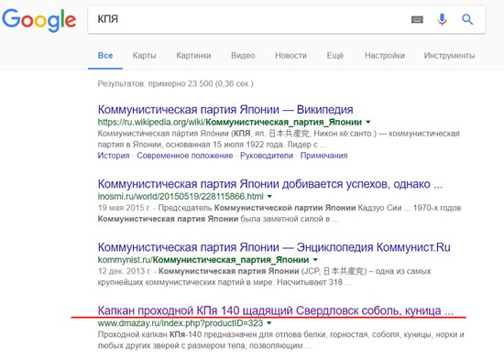The image size is (504, 358).
Task: Open Инструменты search tools
Action: (449, 56)
